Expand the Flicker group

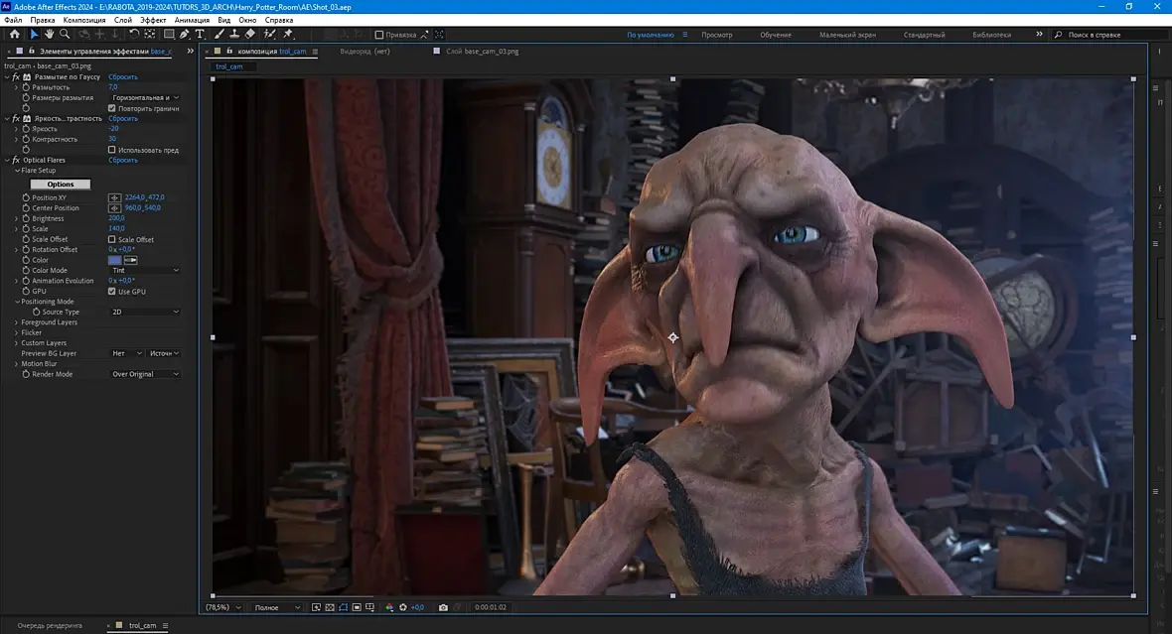pos(17,333)
